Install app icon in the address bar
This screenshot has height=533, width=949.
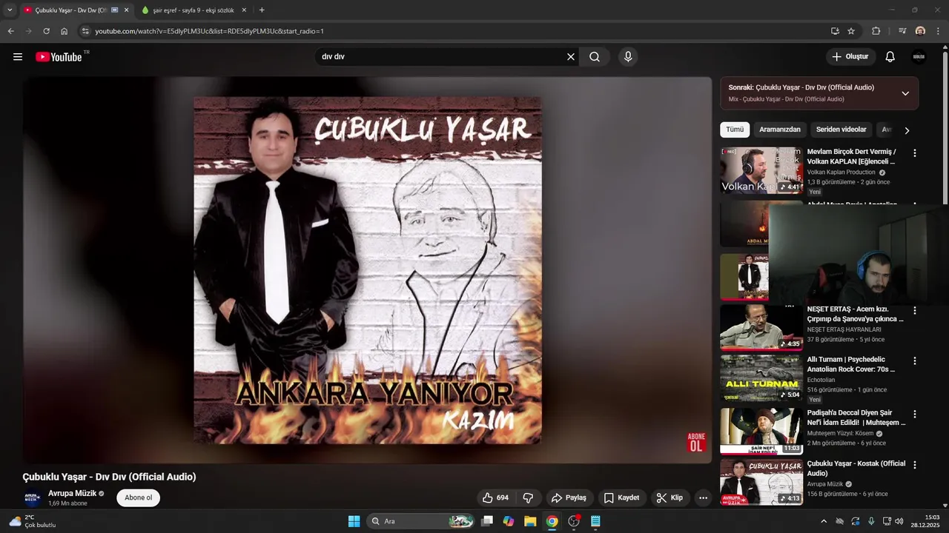tap(835, 31)
